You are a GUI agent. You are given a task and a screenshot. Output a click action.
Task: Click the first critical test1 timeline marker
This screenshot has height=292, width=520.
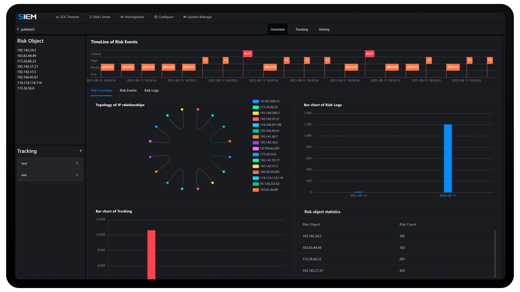click(247, 54)
